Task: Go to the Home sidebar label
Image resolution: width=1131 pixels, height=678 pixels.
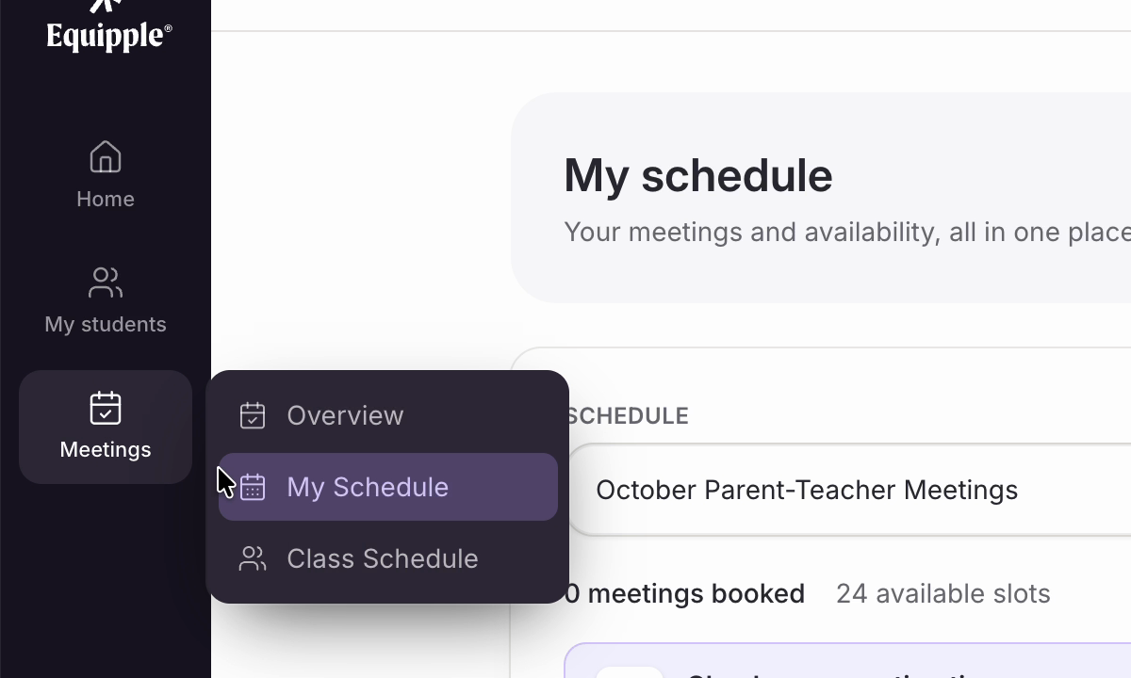Action: click(x=106, y=199)
